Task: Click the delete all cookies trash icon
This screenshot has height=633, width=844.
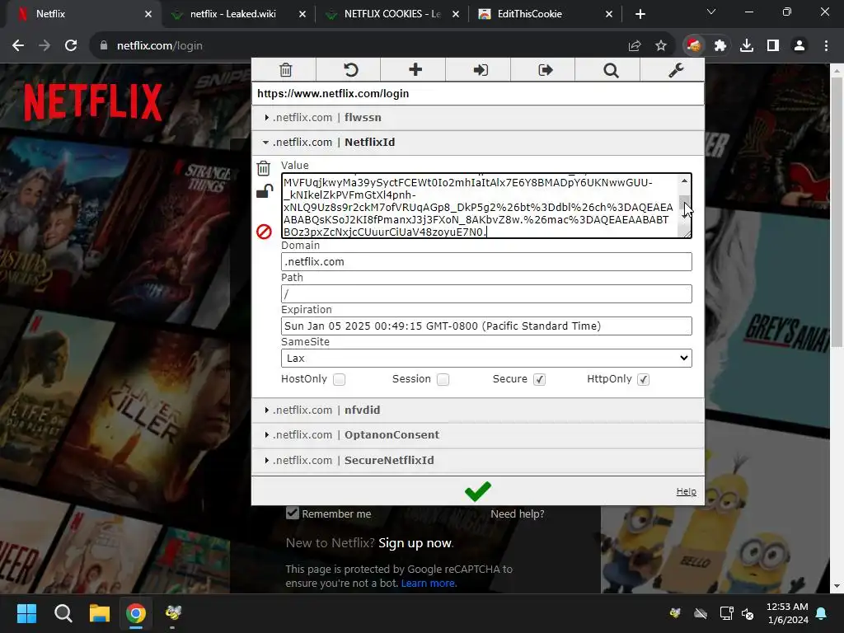Action: pos(285,70)
